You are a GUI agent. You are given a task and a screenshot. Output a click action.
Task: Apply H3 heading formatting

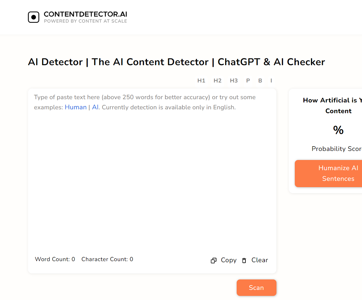pyautogui.click(x=233, y=81)
